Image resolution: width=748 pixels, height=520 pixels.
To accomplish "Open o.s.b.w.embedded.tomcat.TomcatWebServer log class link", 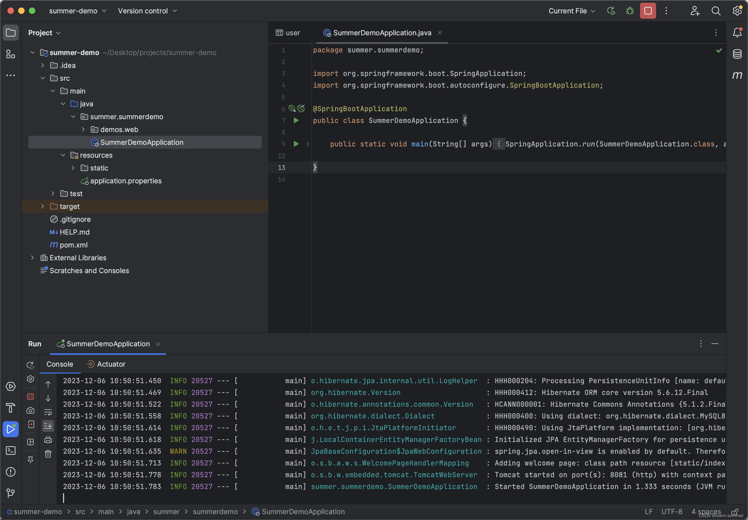I will coord(394,475).
